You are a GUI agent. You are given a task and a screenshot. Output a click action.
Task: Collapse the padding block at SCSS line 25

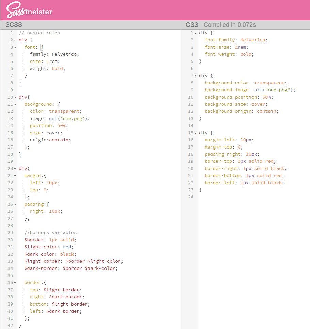point(15,204)
